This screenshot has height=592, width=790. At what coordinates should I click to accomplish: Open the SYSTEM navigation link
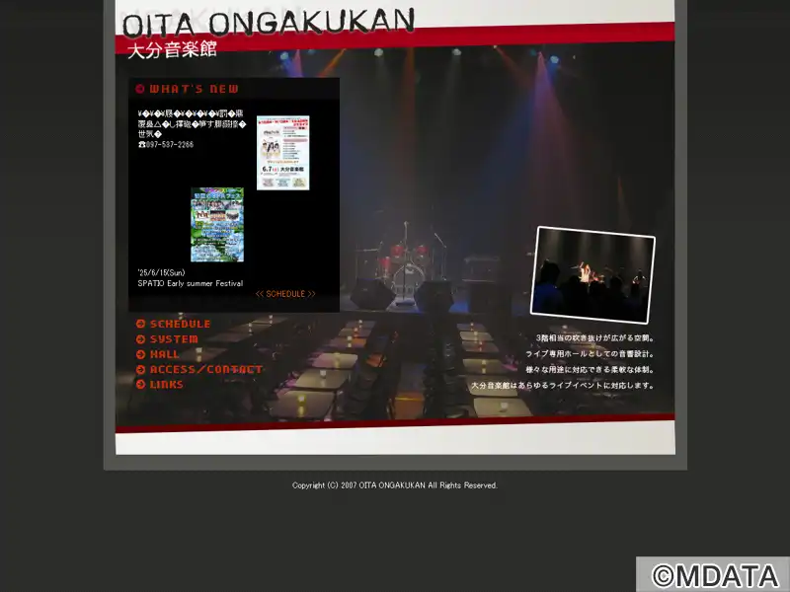[x=175, y=339]
